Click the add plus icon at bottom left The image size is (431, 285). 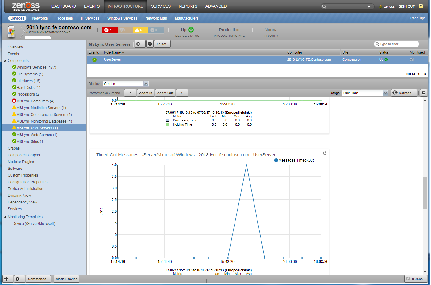tap(8, 279)
